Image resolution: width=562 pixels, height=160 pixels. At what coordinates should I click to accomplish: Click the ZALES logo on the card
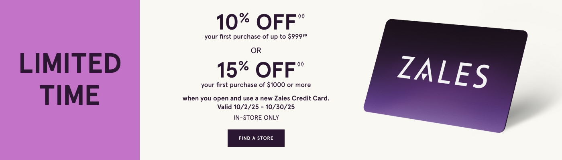(x=443, y=72)
